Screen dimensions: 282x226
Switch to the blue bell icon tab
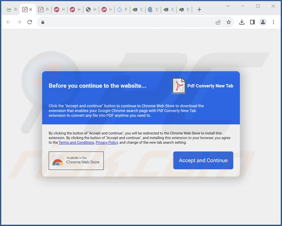(x=122, y=10)
